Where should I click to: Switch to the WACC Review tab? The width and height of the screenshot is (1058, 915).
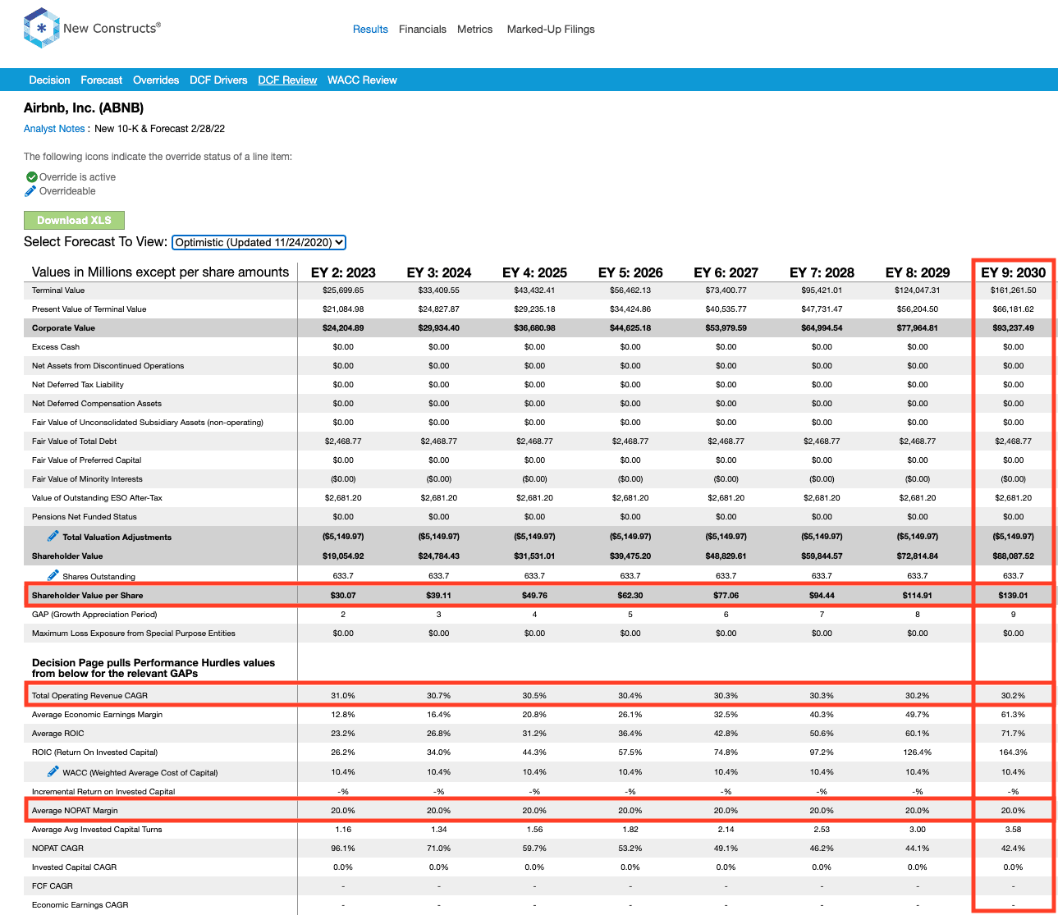pos(362,80)
